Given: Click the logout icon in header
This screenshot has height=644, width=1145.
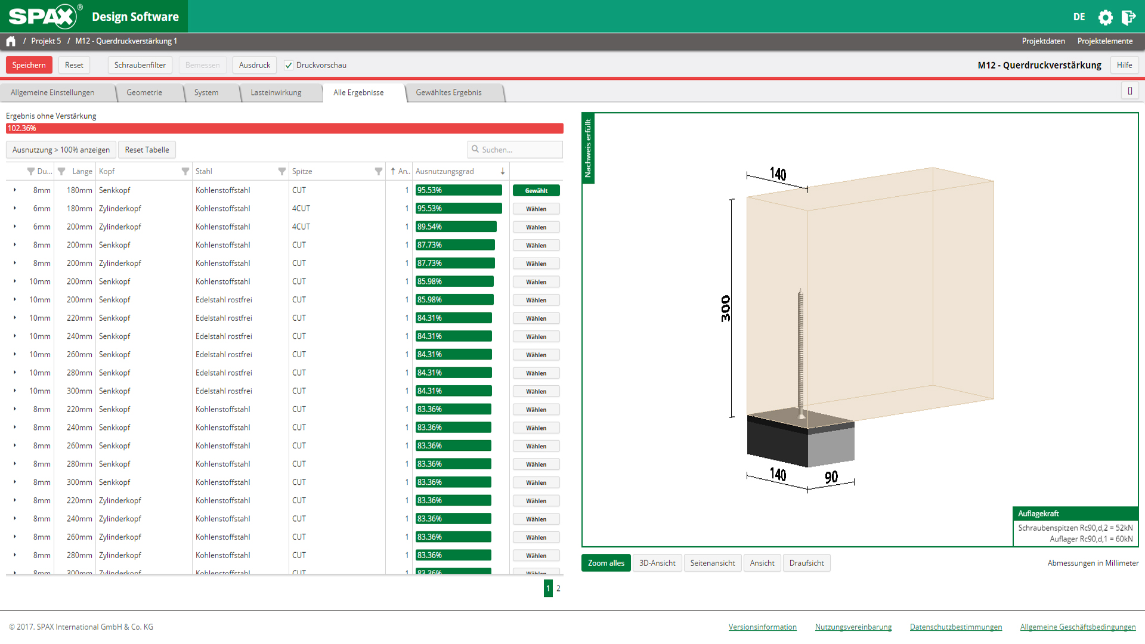Looking at the screenshot, I should (x=1128, y=17).
